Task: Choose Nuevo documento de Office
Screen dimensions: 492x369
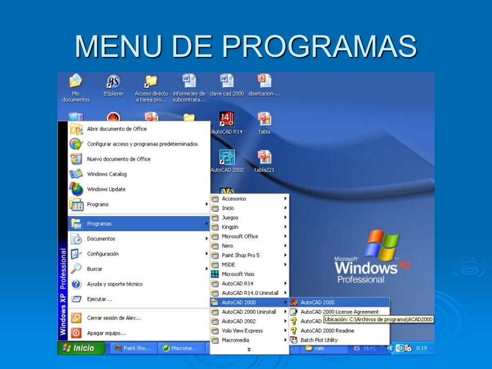Action: point(139,159)
